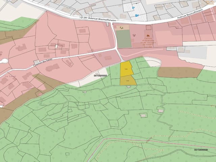This screenshot has width=216, height=162.
Task: Select the upper bright yellow highlighted parcel
Action: coord(126,69)
